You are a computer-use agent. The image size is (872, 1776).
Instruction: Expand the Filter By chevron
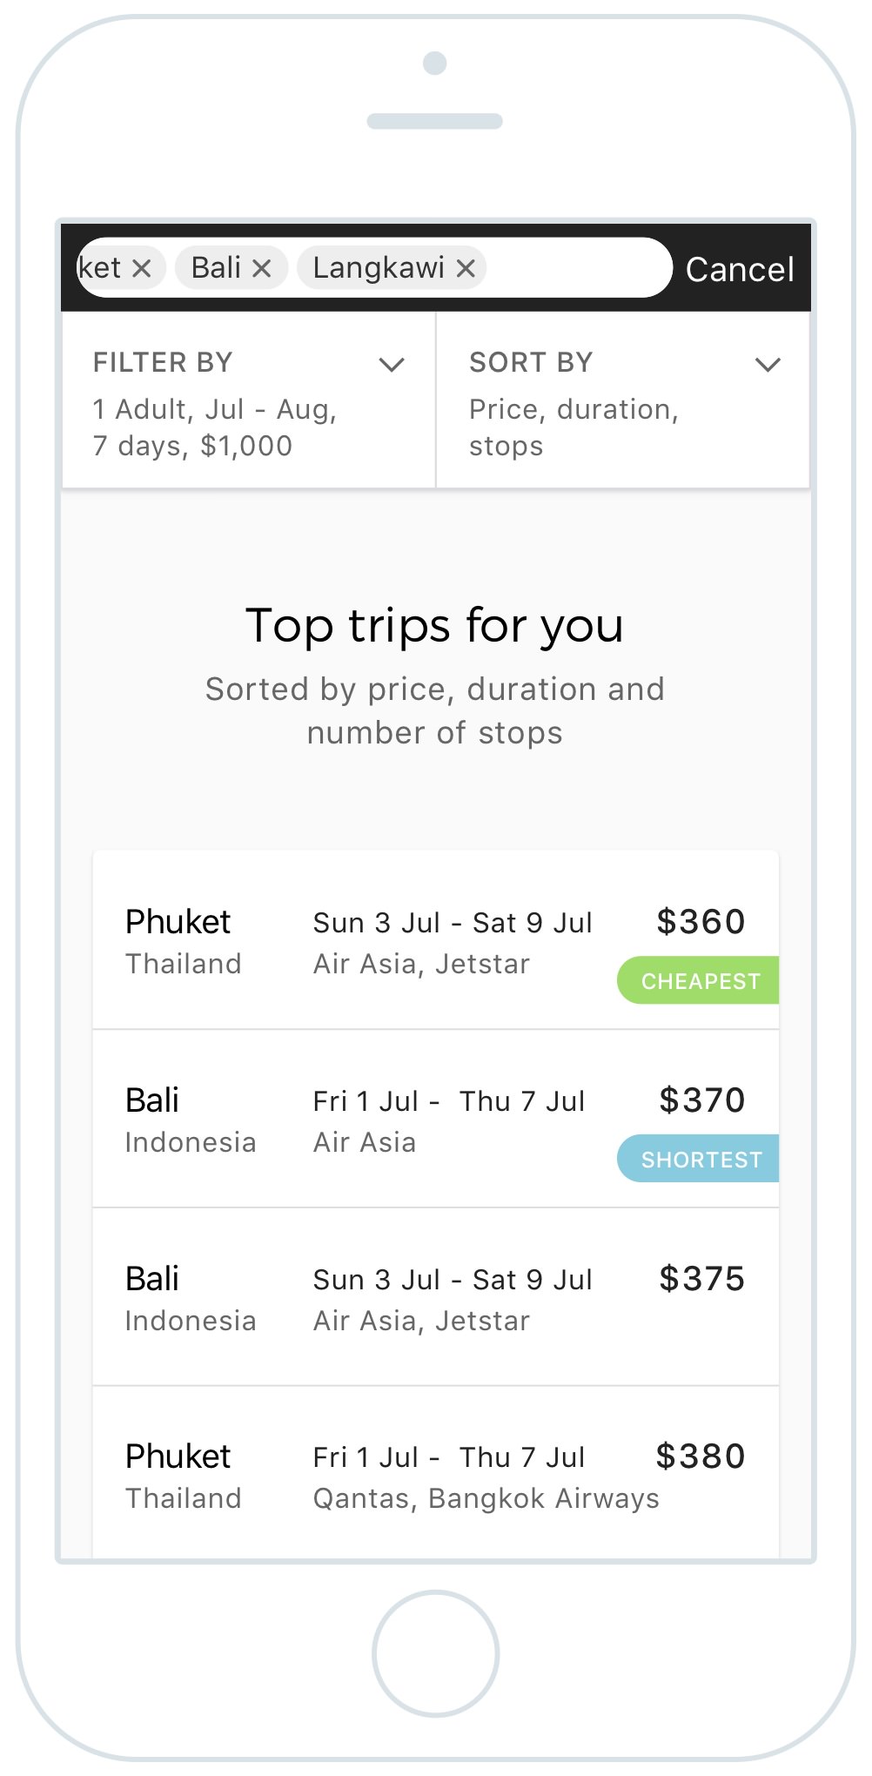(x=392, y=365)
